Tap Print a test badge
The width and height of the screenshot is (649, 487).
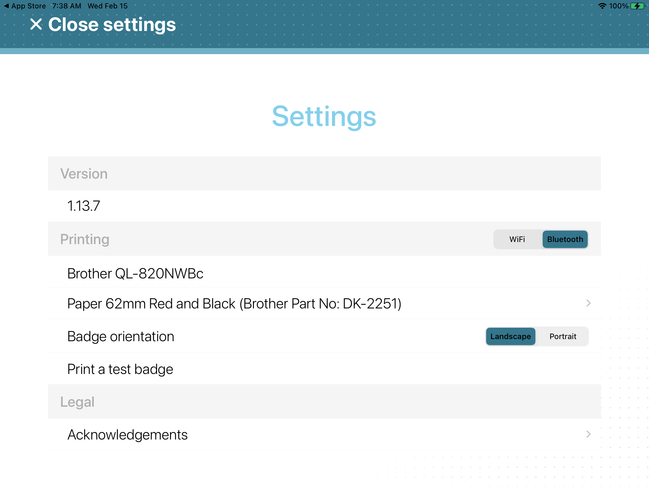pos(120,369)
